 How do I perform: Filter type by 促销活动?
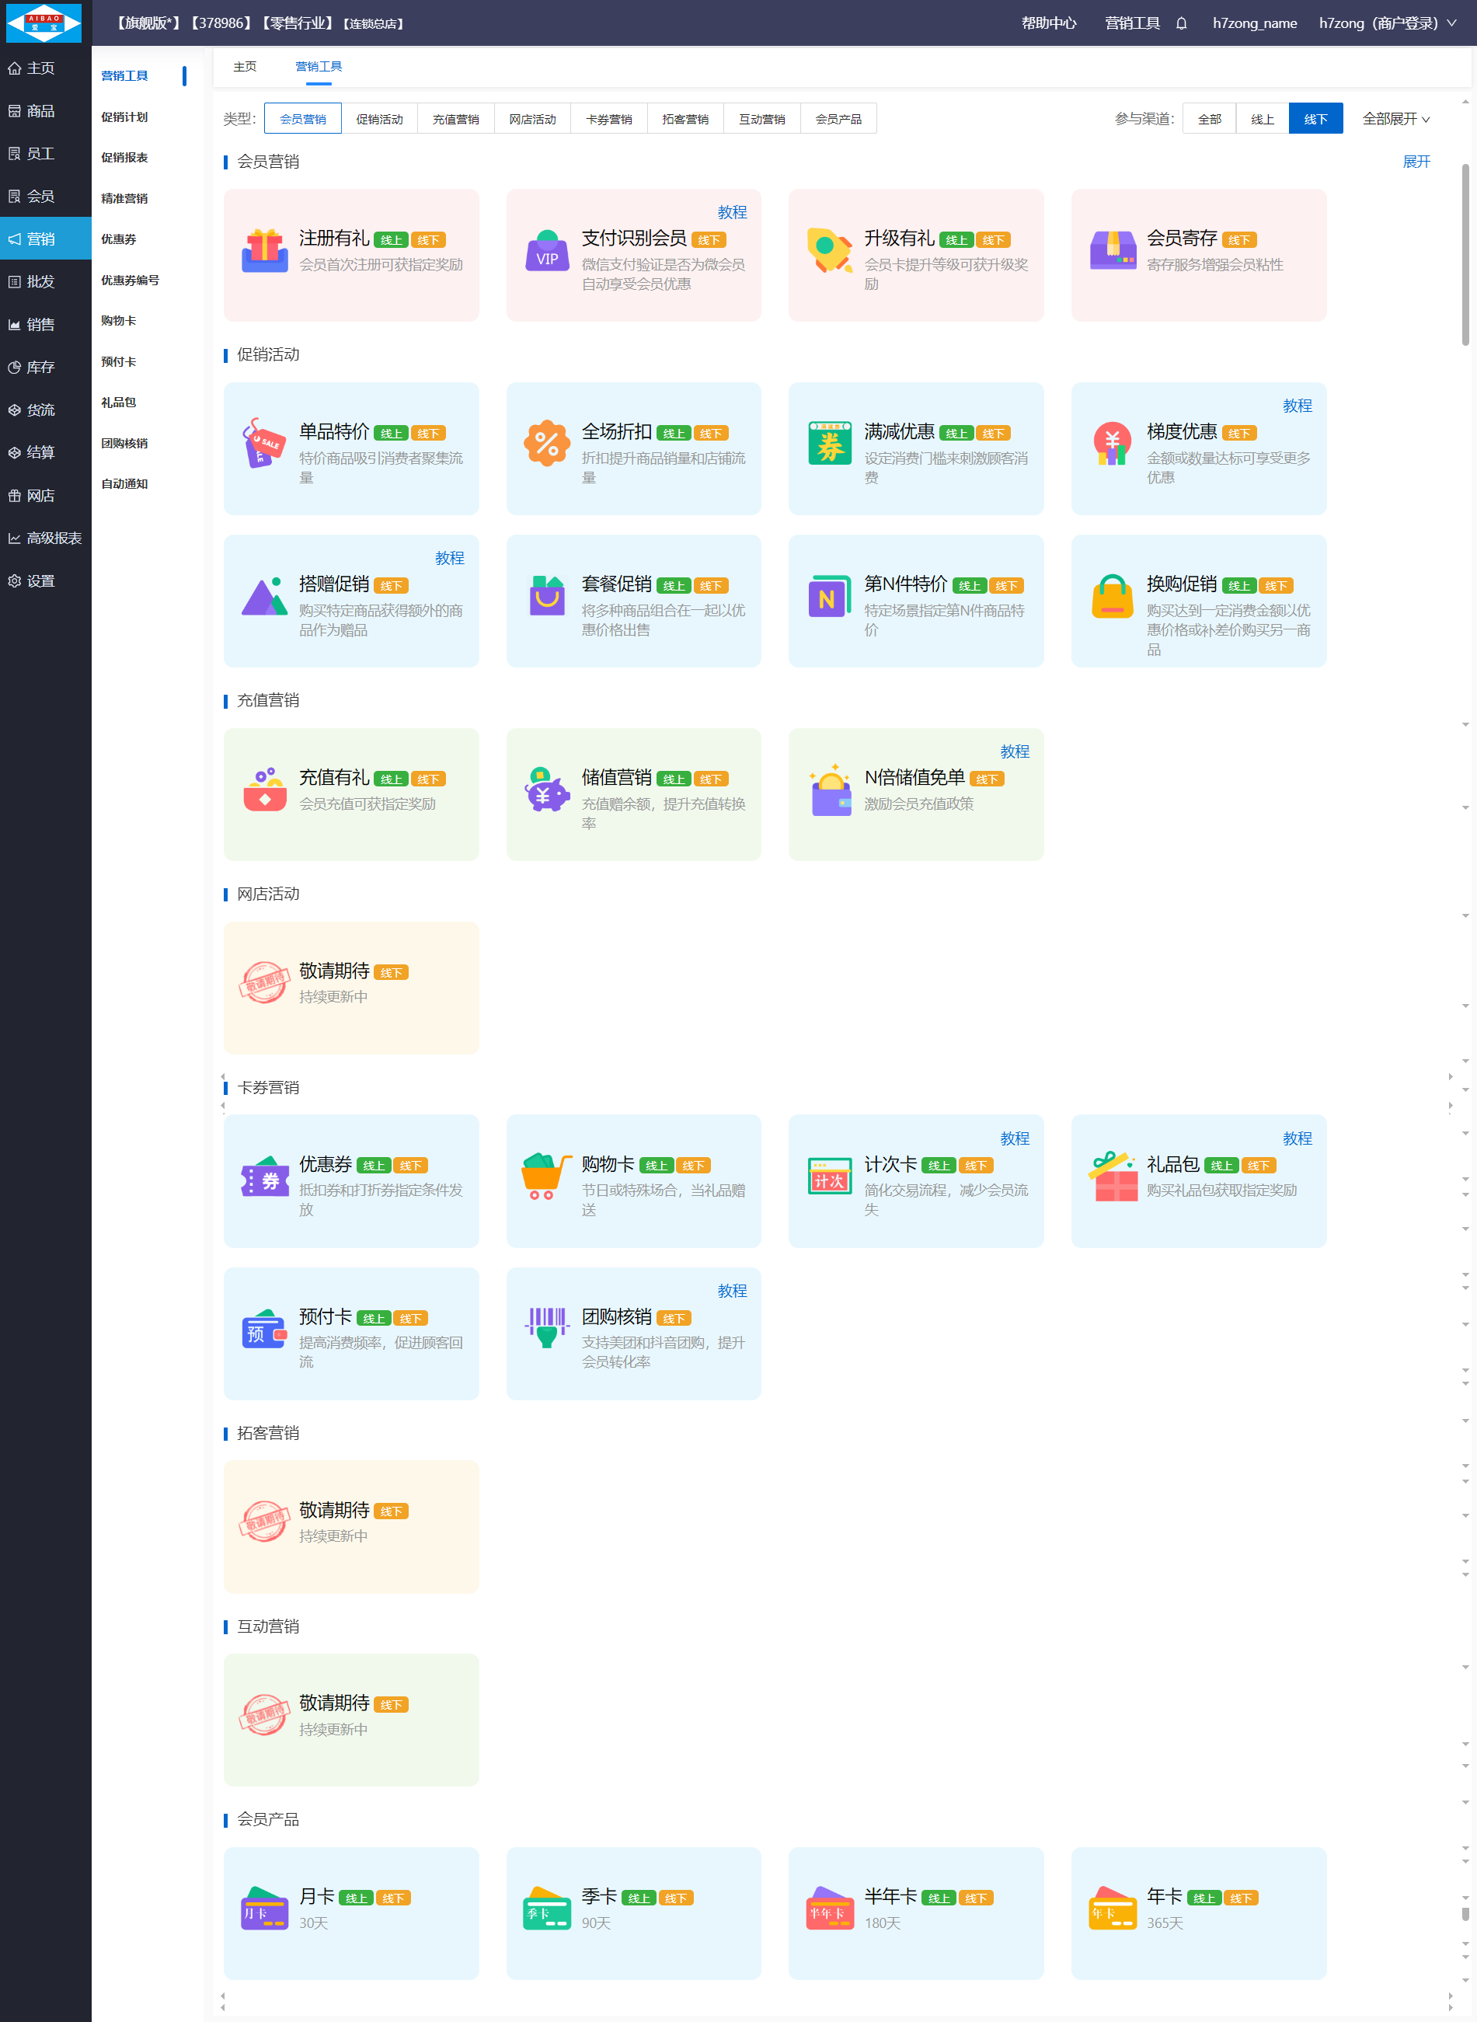point(379,119)
